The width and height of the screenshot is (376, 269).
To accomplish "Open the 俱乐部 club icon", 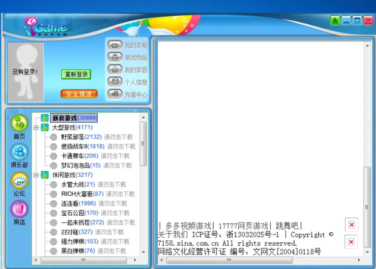I will click(19, 152).
